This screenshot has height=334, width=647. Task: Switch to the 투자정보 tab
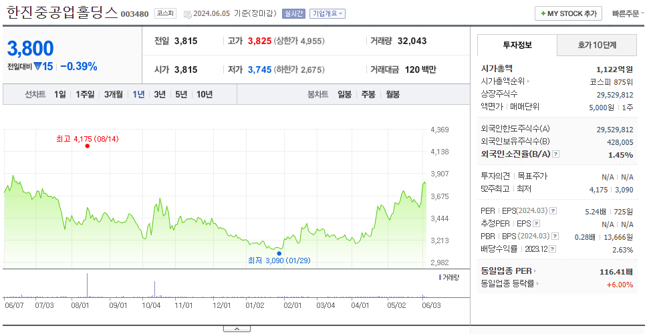coord(517,45)
